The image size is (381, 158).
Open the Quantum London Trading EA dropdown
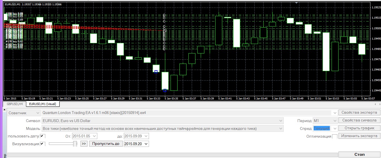(335, 113)
